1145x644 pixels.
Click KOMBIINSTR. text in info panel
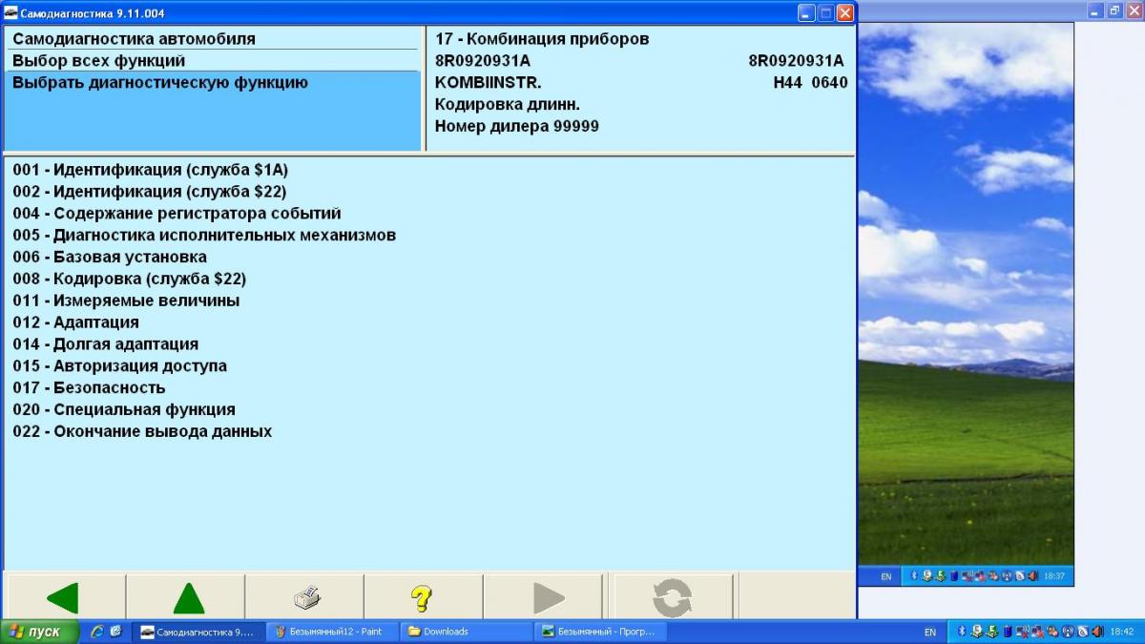pos(489,83)
